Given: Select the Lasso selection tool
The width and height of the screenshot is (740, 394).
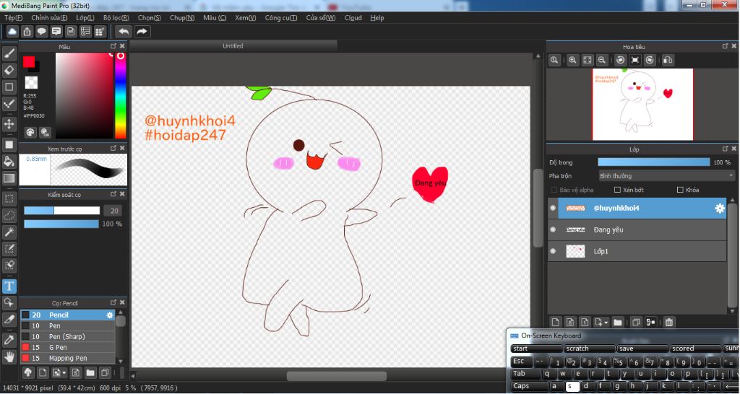Looking at the screenshot, I should (9, 215).
